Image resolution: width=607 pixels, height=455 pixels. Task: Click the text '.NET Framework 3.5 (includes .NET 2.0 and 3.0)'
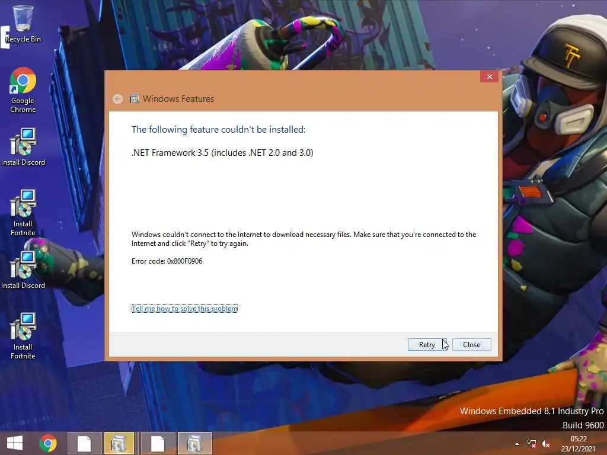tap(222, 153)
